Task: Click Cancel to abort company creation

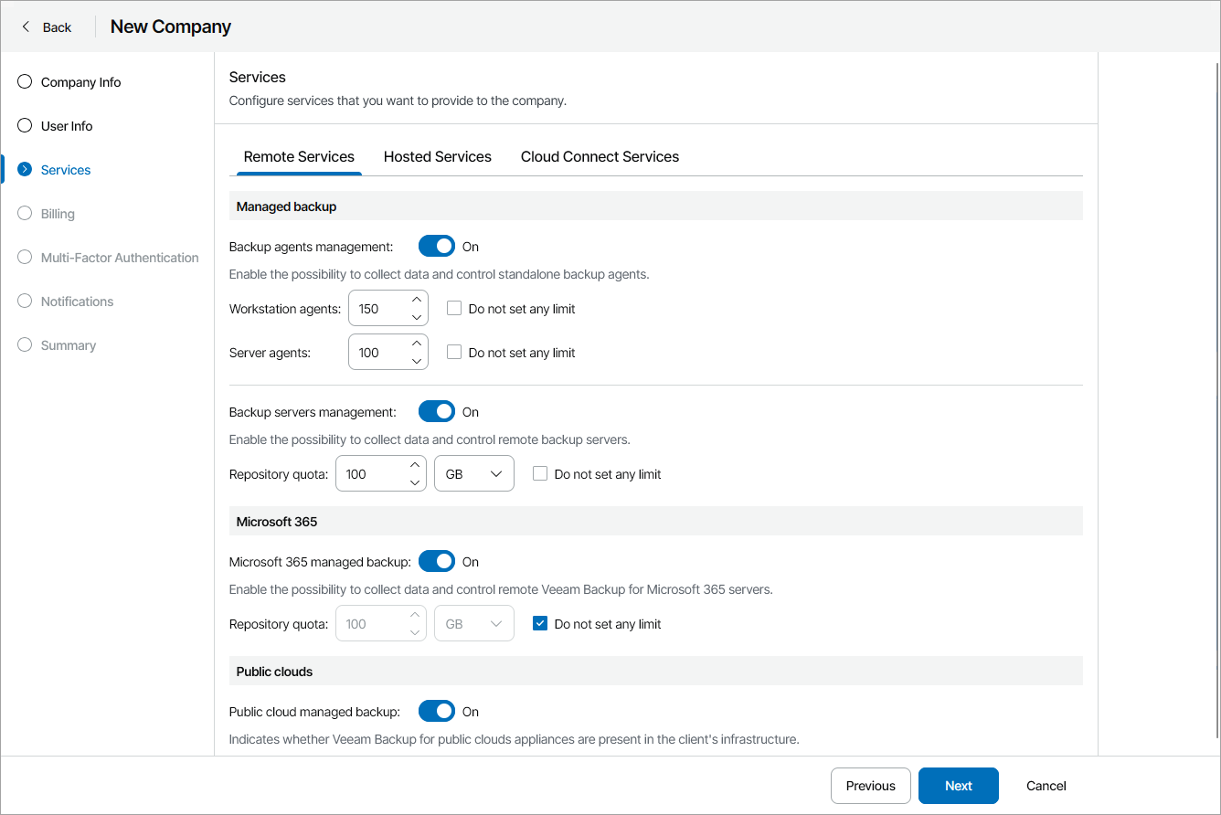Action: point(1045,785)
